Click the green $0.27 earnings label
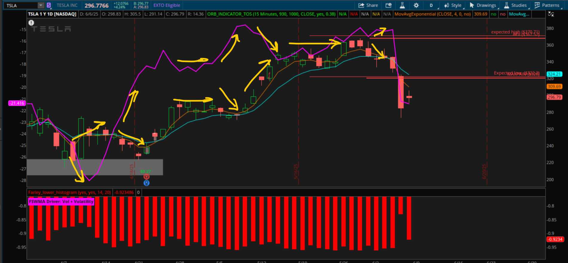The height and width of the screenshot is (263, 568). tap(146, 171)
